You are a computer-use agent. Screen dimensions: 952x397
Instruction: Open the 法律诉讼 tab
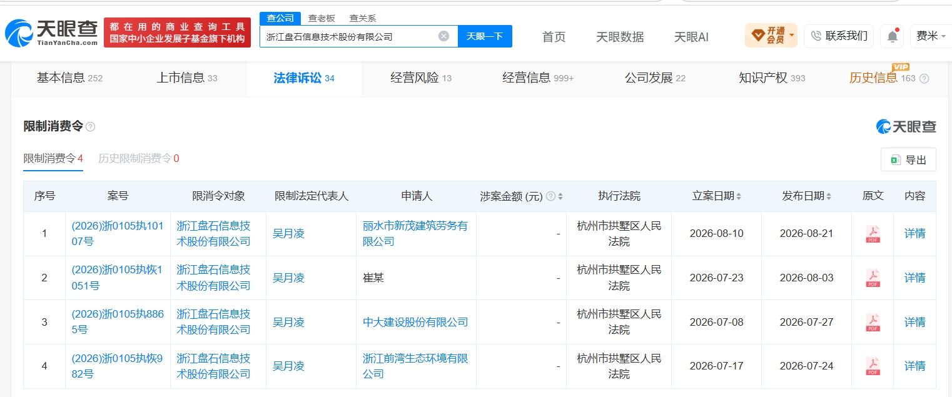tap(304, 78)
